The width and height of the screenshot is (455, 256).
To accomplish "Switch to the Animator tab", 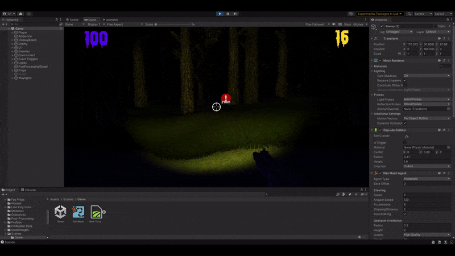I will [x=110, y=20].
